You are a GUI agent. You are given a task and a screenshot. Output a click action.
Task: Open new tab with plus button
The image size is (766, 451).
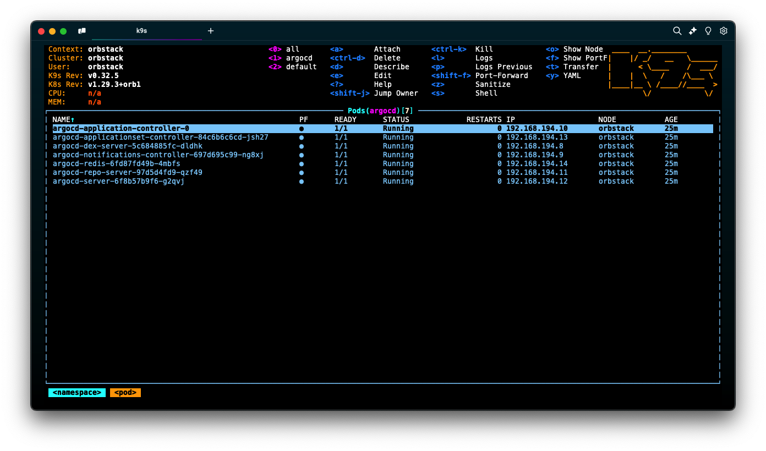click(211, 31)
